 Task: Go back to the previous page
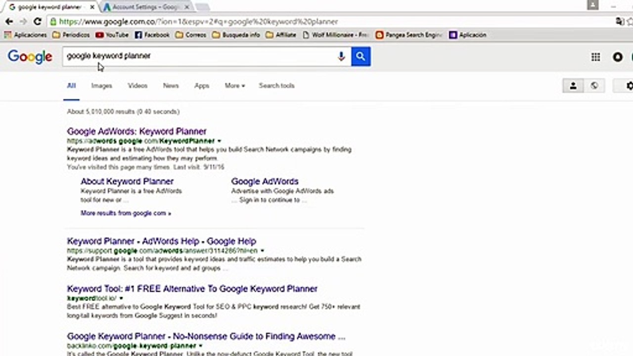pyautogui.click(x=9, y=22)
